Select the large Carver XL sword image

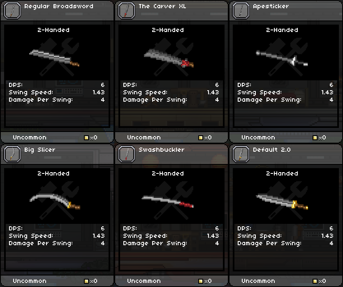(x=169, y=58)
